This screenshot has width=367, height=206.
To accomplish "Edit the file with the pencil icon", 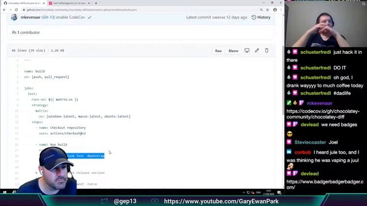I will pyautogui.click(x=257, y=50).
